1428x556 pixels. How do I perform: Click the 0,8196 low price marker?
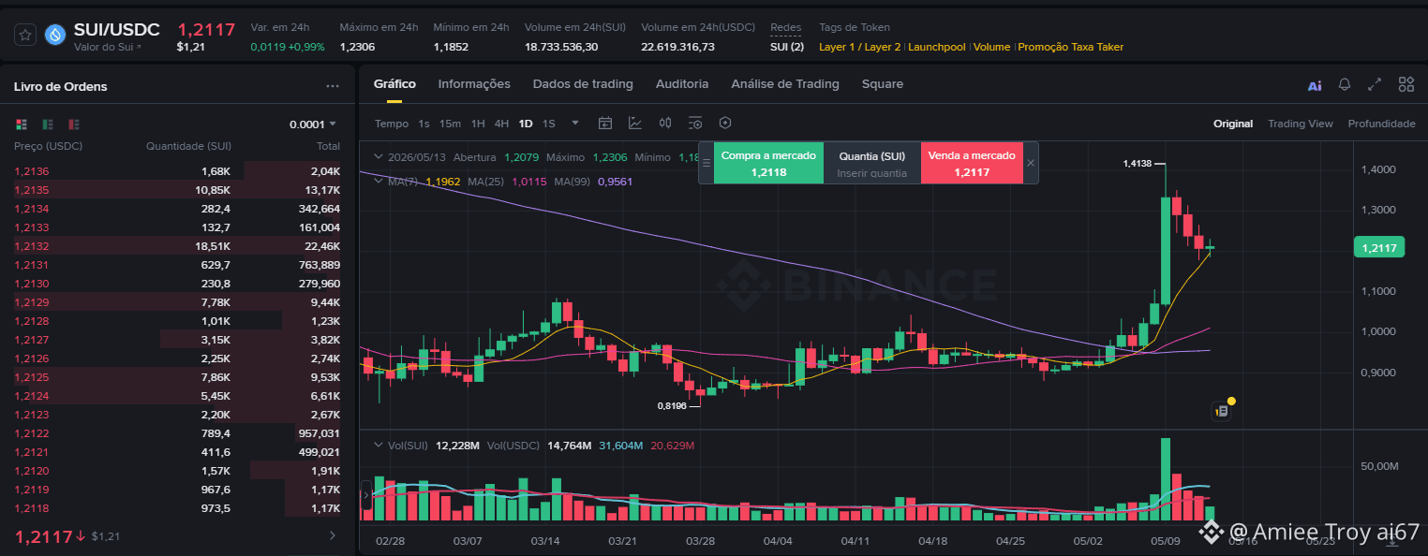(672, 405)
